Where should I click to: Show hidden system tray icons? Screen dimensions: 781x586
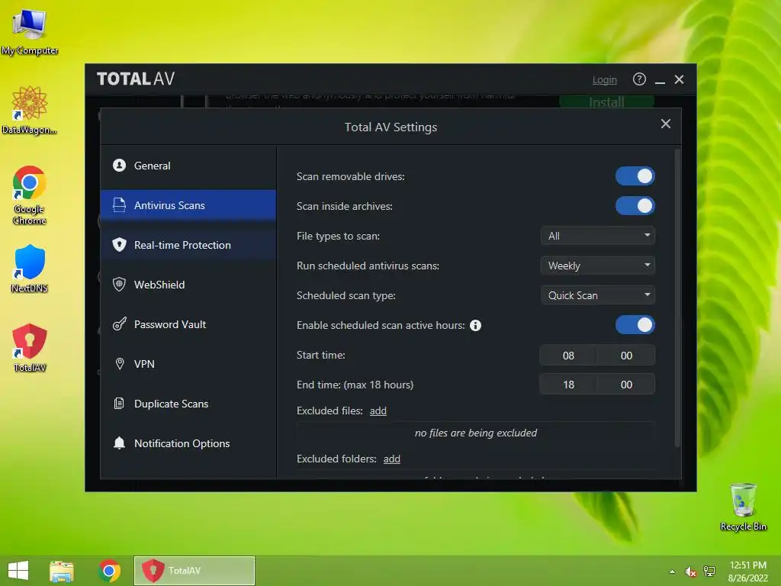coord(673,572)
